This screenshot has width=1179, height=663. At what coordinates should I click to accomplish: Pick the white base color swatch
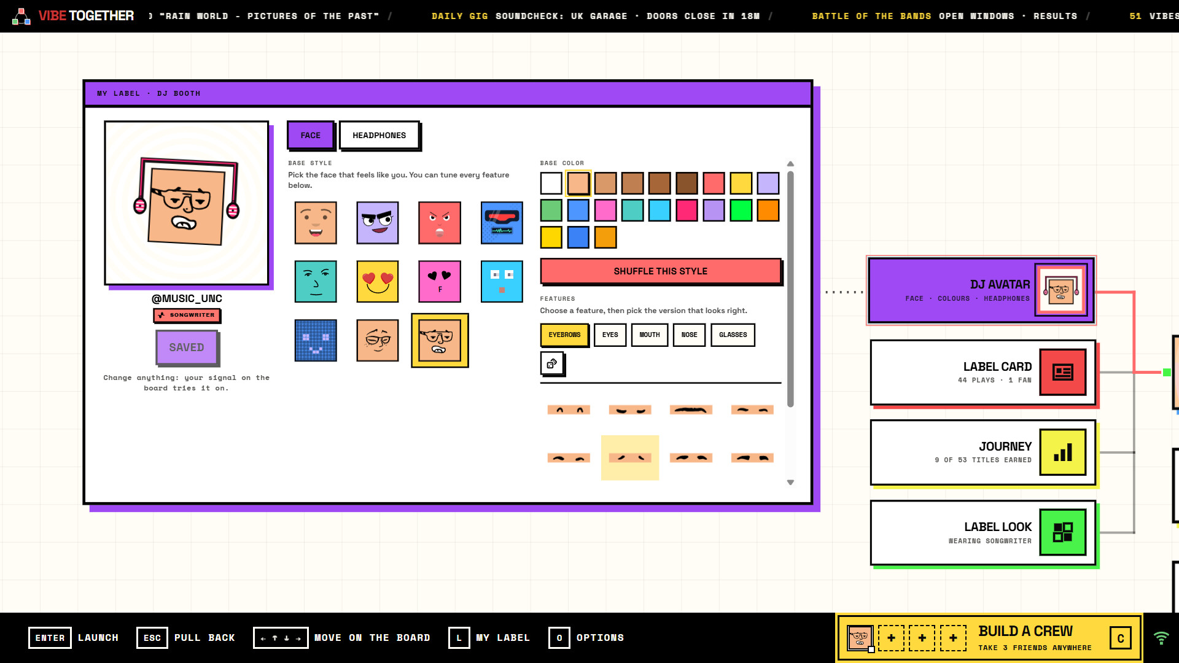[551, 183]
